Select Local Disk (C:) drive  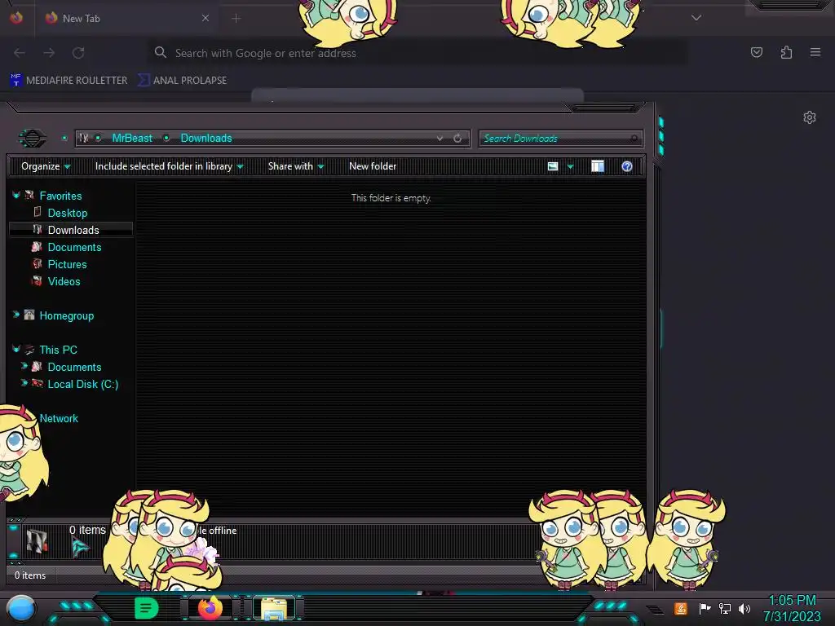click(x=83, y=384)
